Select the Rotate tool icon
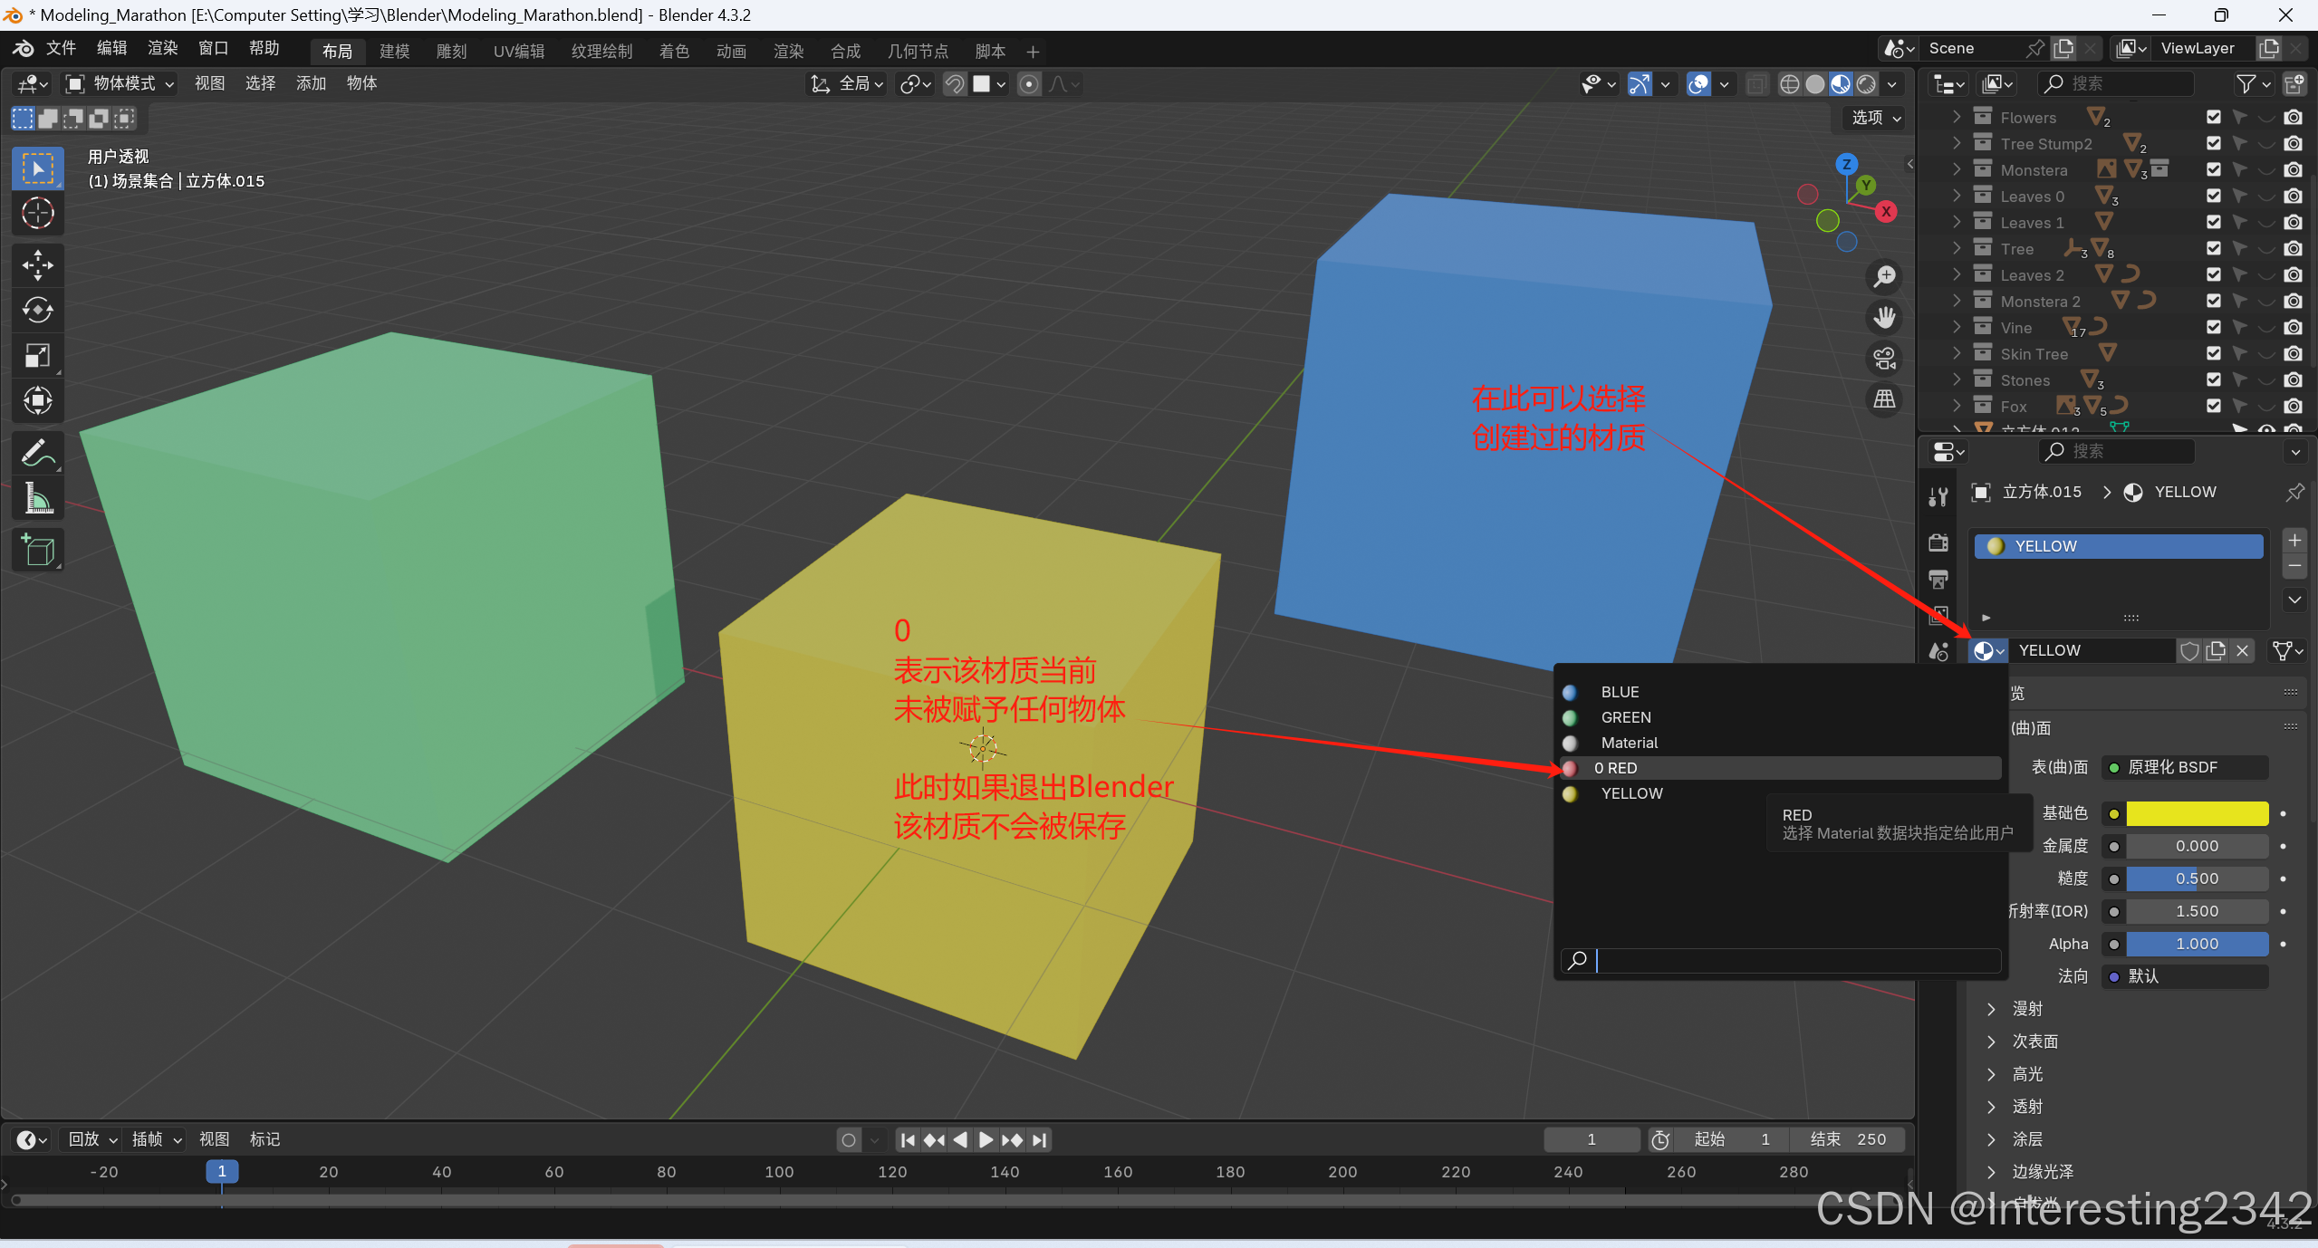2318x1248 pixels. coord(37,310)
